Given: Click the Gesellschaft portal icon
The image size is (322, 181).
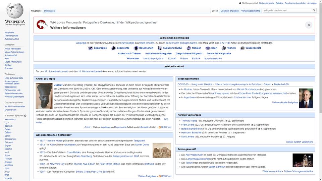Looking at the screenshot, I should point(136,48).
